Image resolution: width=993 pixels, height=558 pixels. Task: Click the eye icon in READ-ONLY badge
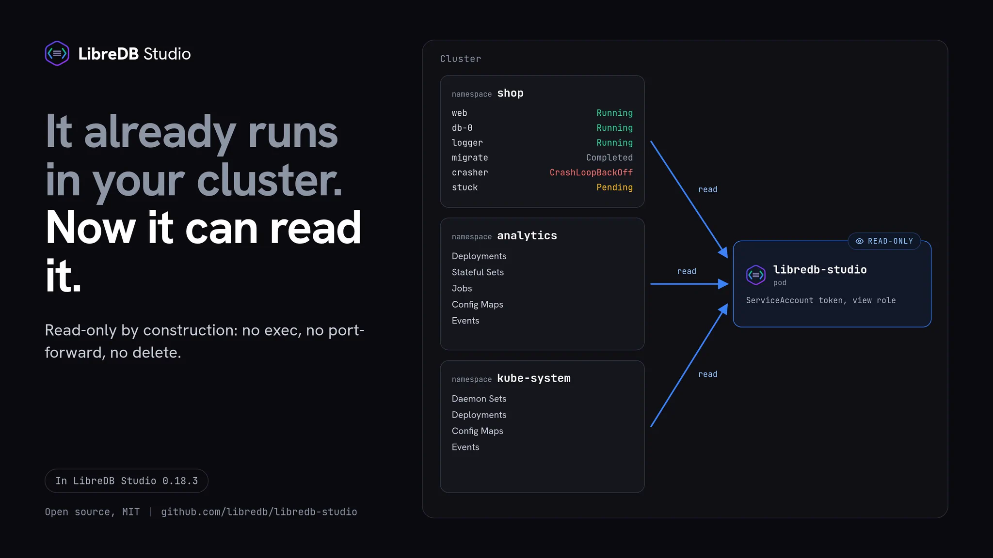(x=859, y=241)
